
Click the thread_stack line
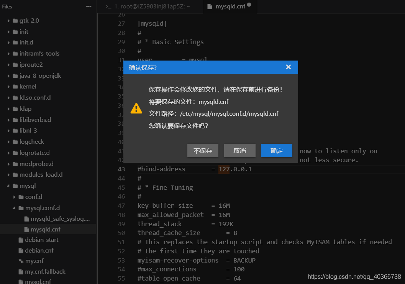click(185, 224)
